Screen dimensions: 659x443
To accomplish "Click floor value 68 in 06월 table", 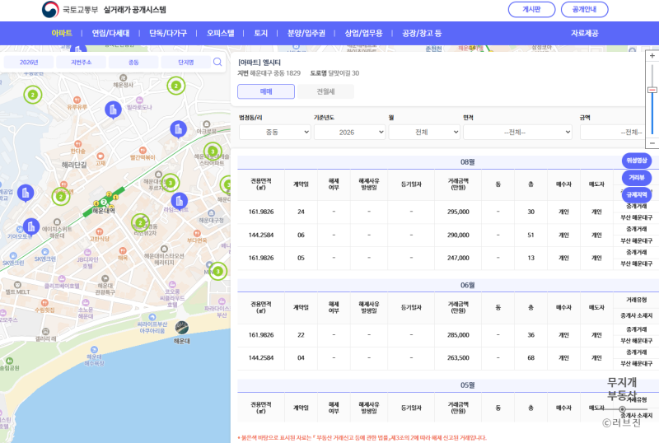I will pyautogui.click(x=530, y=358).
